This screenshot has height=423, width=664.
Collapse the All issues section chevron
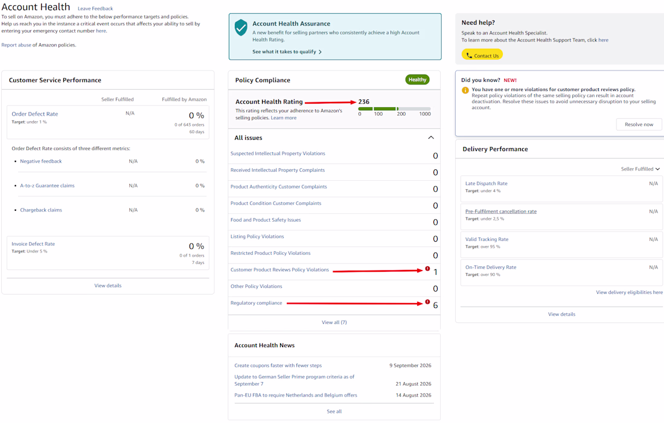430,137
